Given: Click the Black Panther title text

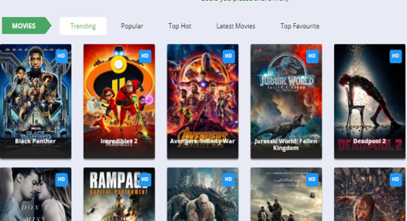Looking at the screenshot, I should 35,141.
